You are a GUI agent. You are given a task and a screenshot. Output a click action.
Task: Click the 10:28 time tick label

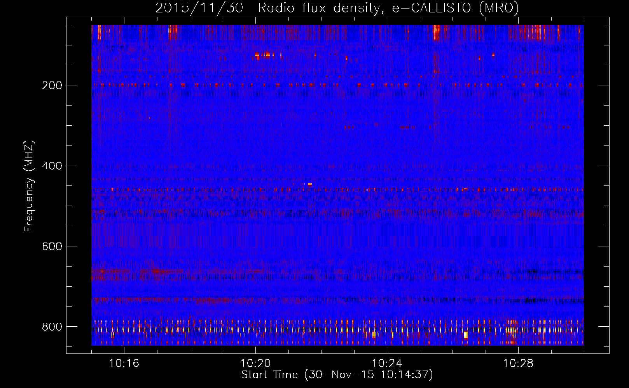tap(518, 364)
